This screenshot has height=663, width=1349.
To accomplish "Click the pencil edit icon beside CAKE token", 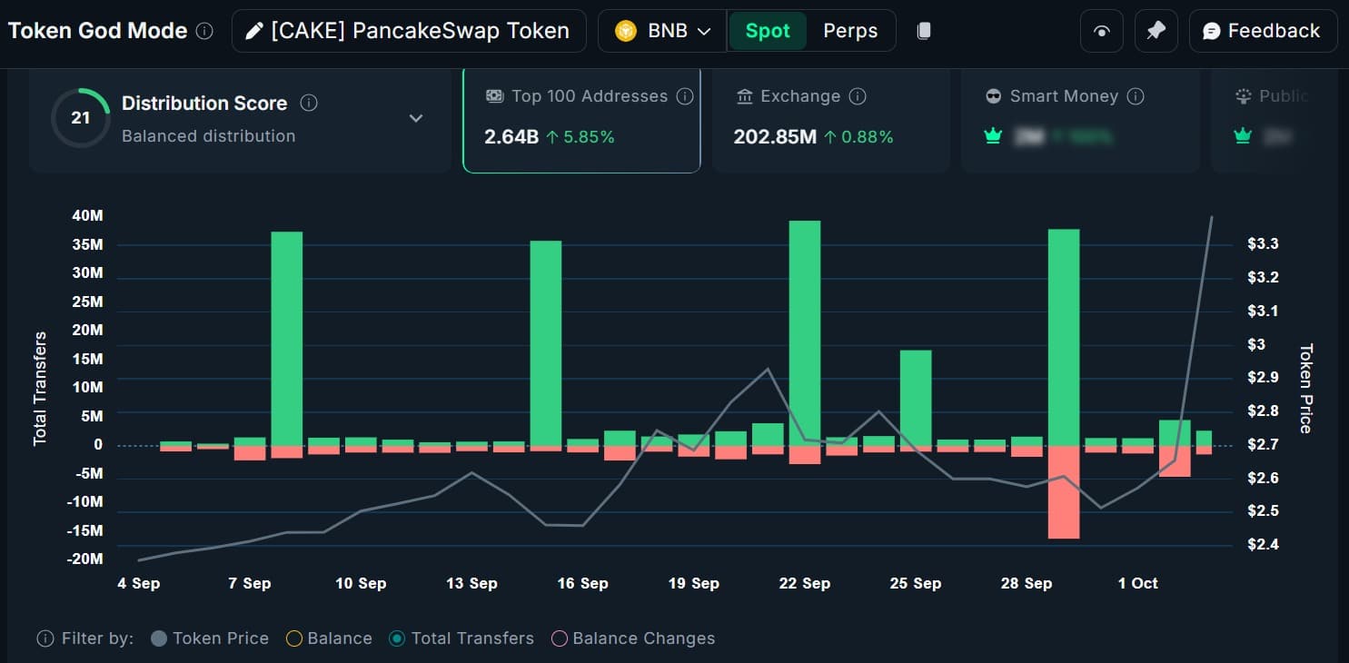I will click(x=255, y=31).
